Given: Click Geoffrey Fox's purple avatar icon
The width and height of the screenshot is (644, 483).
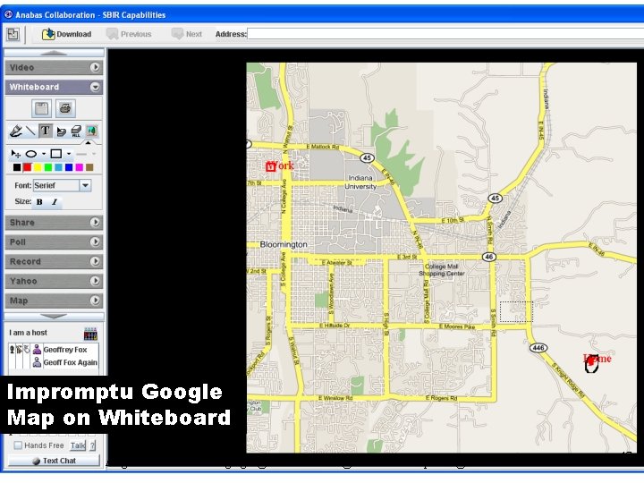Looking at the screenshot, I should 37,350.
